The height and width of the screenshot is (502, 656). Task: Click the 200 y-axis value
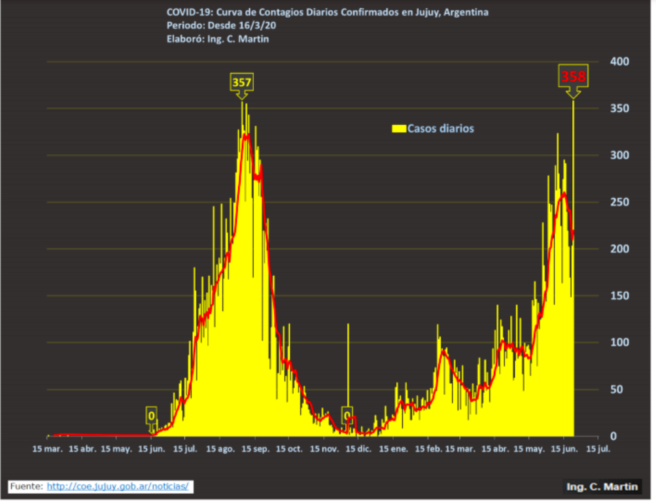pos(619,249)
